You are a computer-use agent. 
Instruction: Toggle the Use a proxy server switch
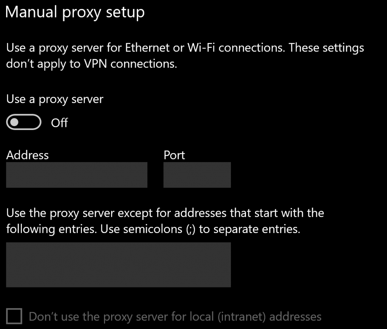coord(23,122)
